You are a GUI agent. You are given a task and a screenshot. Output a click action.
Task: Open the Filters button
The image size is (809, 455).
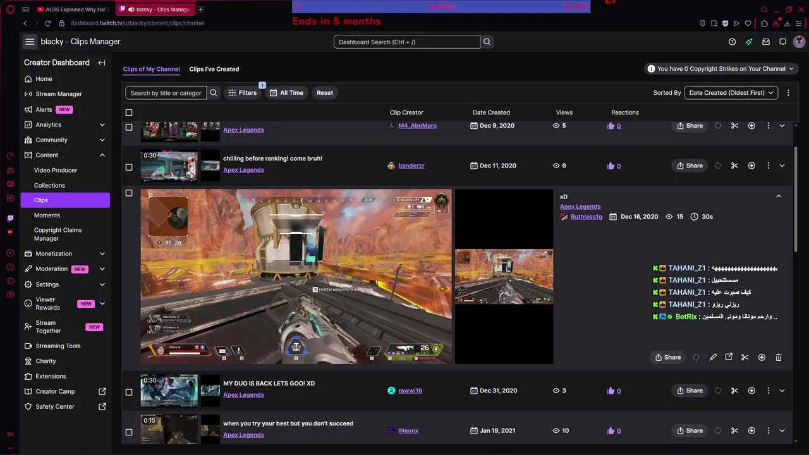coord(242,93)
